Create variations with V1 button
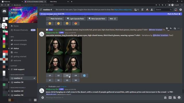184x103 pixels. click(50, 80)
